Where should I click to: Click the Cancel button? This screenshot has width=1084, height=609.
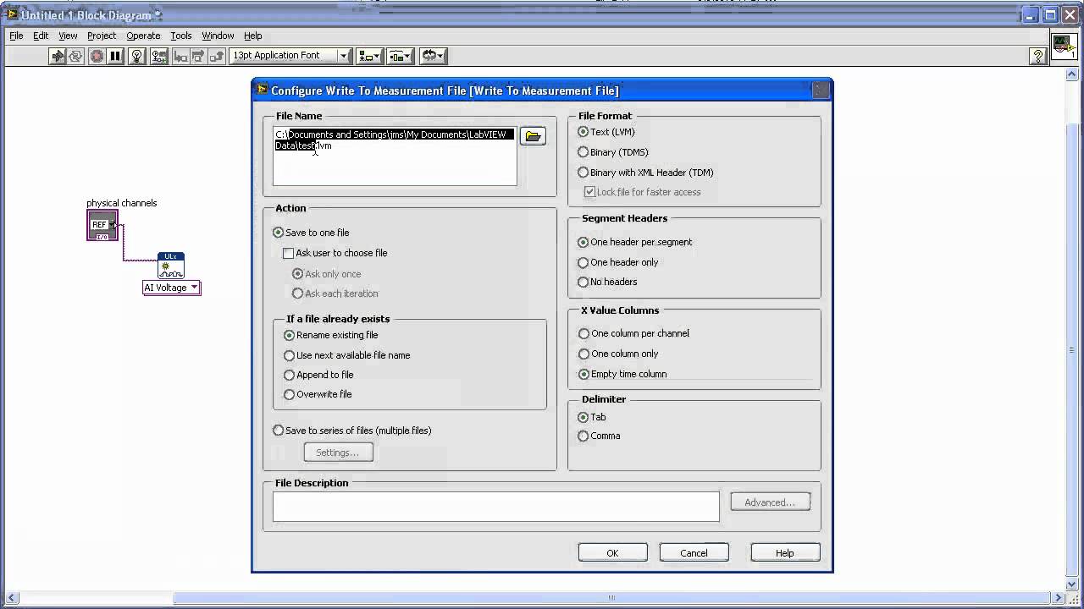pos(694,553)
